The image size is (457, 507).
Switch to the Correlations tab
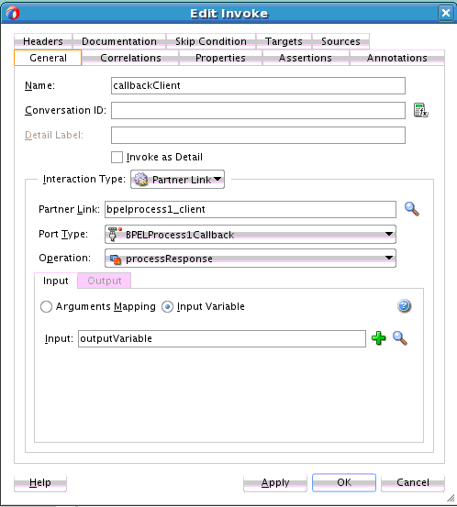[x=130, y=58]
